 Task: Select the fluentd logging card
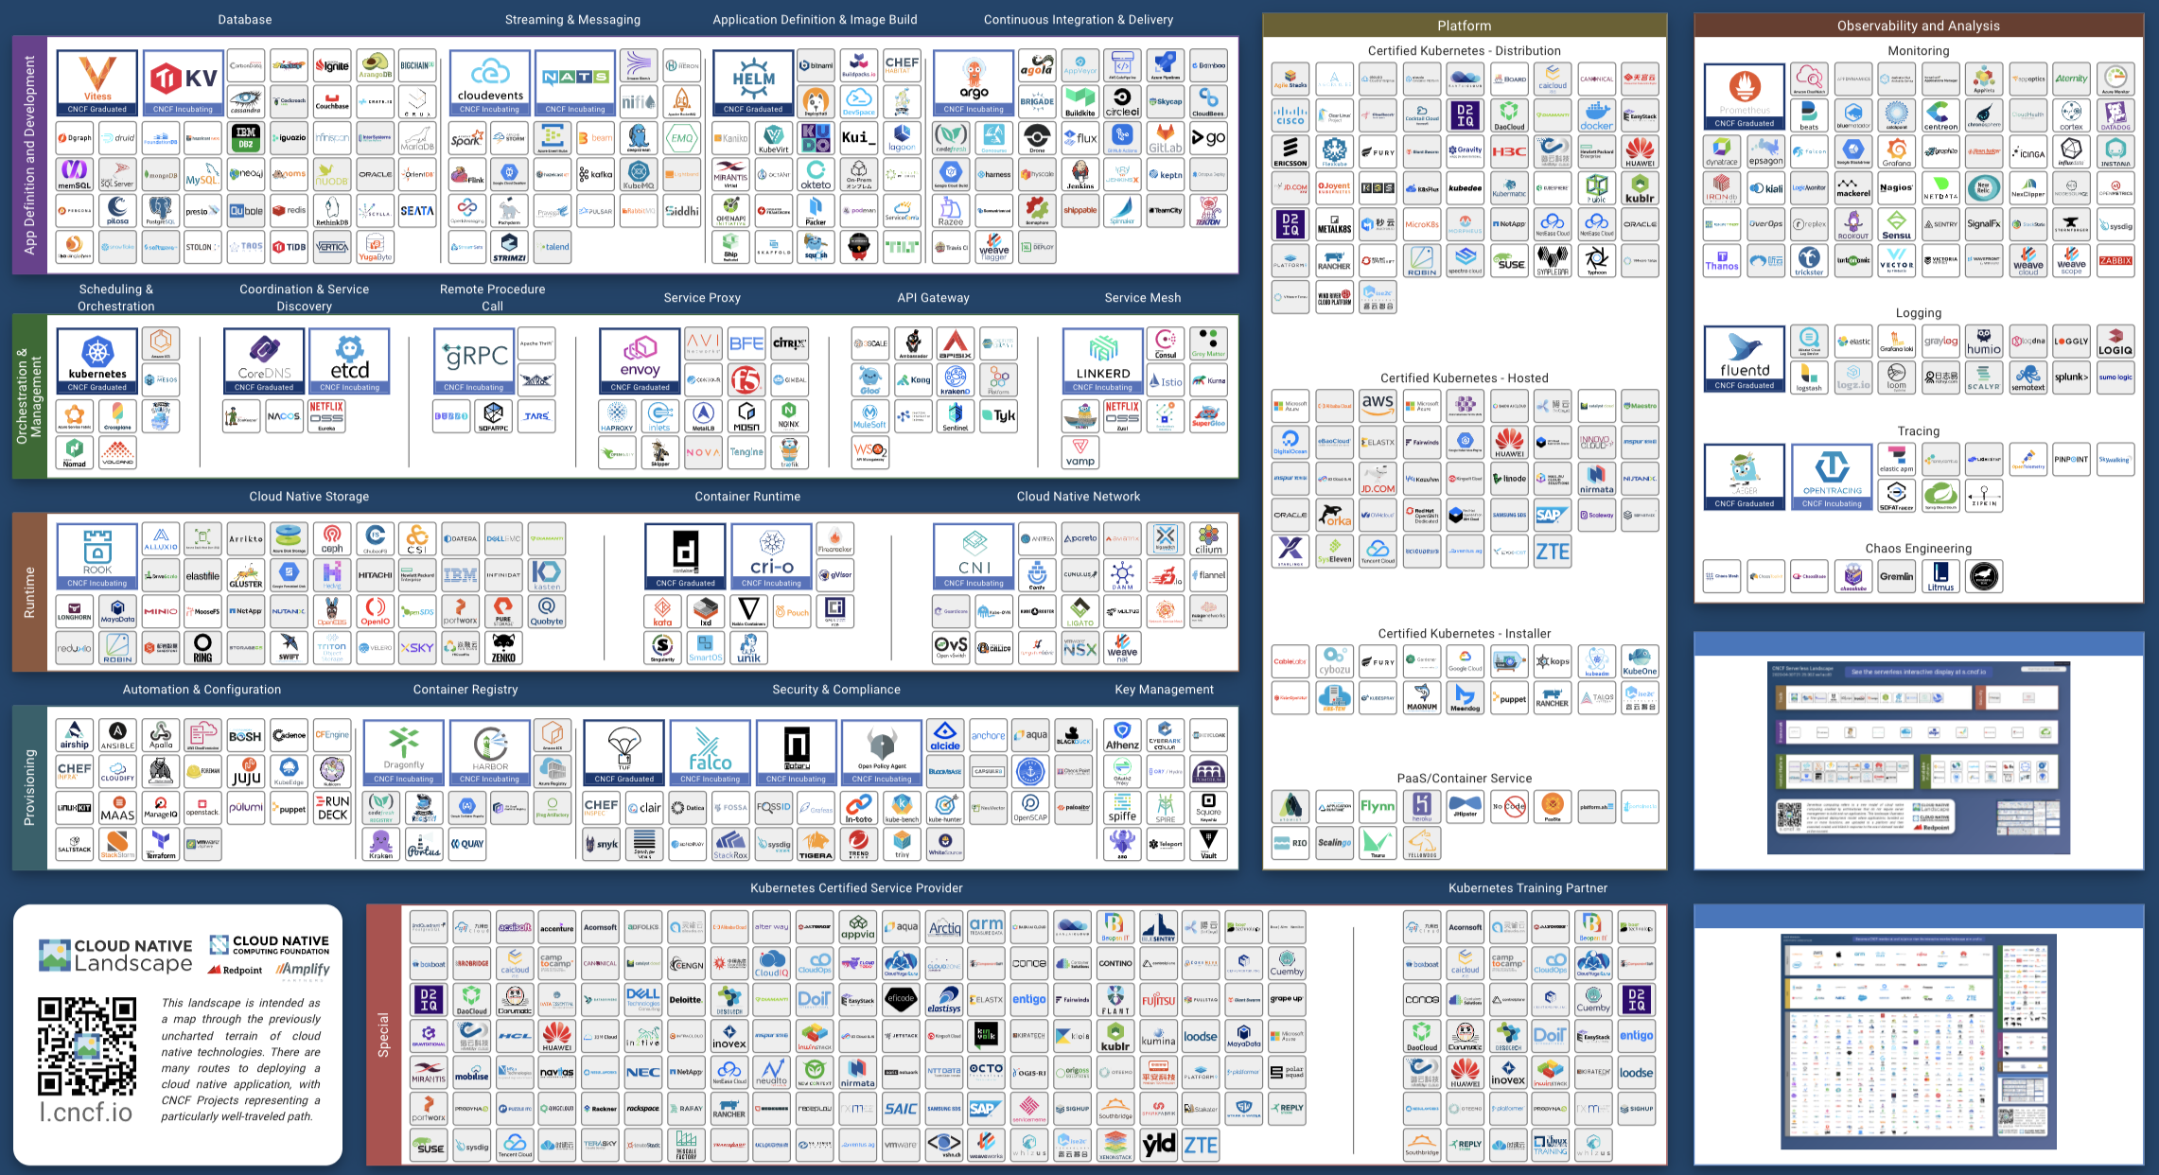(1744, 358)
